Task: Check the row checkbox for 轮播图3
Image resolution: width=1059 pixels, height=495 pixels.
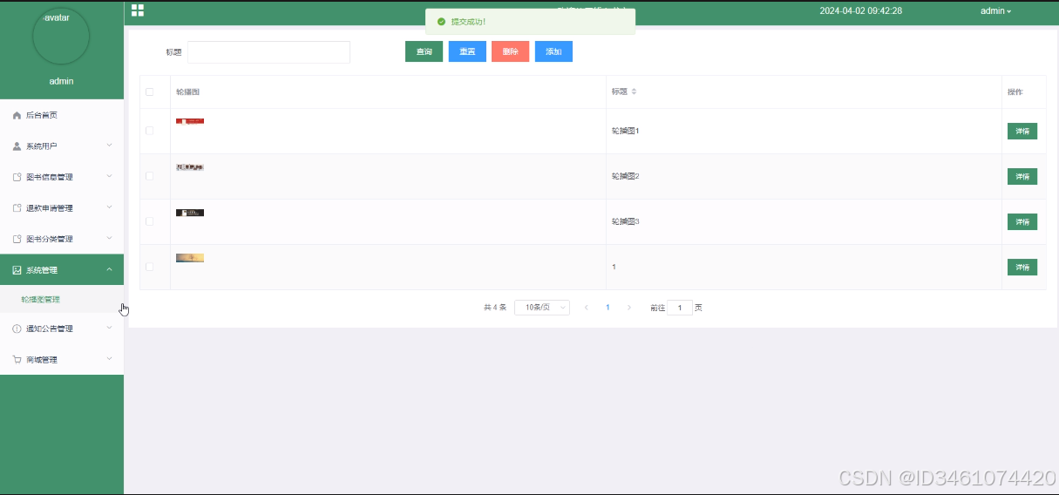Action: (149, 221)
